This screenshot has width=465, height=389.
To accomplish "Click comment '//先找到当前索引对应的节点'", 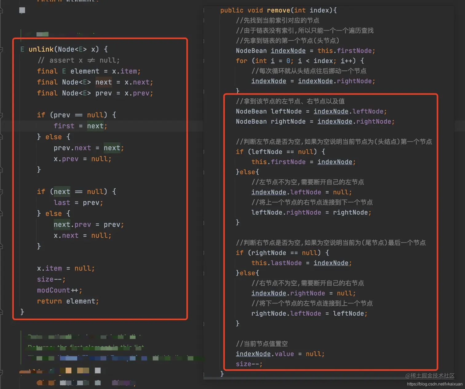I will pyautogui.click(x=278, y=21).
